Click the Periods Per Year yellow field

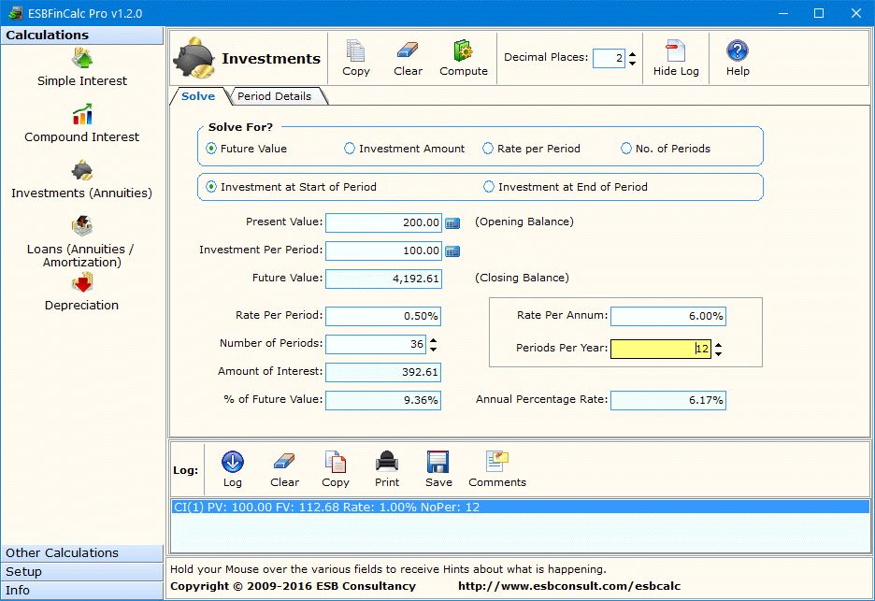(x=661, y=349)
